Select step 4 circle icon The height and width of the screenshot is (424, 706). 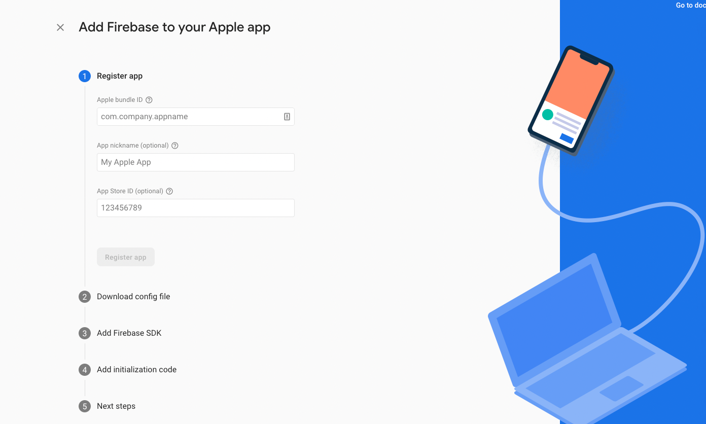85,370
